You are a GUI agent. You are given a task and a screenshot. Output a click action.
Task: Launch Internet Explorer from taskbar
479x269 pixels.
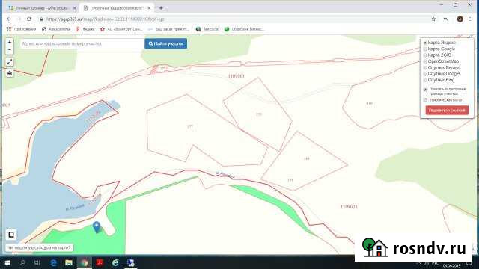pos(115,262)
